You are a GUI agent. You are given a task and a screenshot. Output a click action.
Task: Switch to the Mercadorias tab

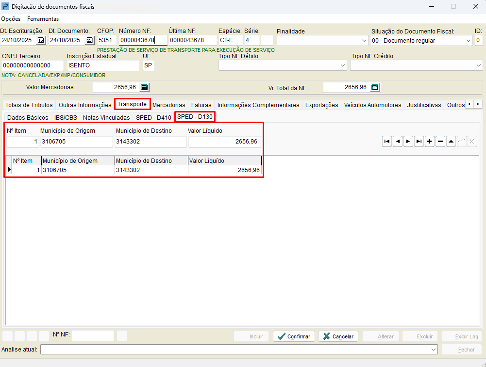[168, 105]
